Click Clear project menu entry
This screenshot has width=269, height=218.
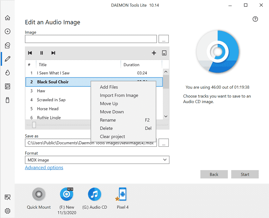(x=112, y=137)
